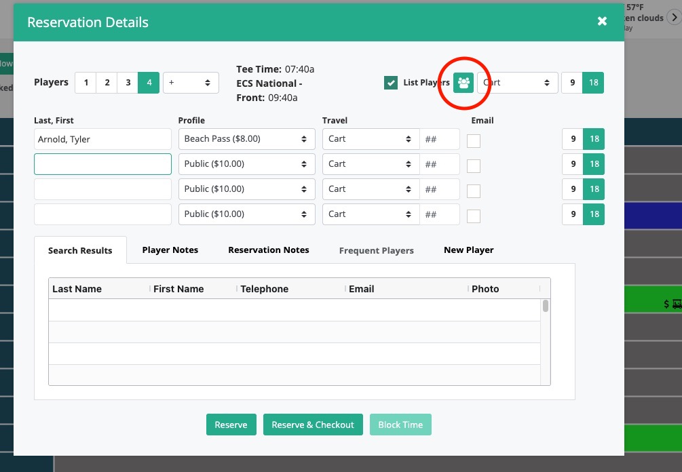Click search results scrollbar thumb
The height and width of the screenshot is (472, 682).
(x=546, y=306)
